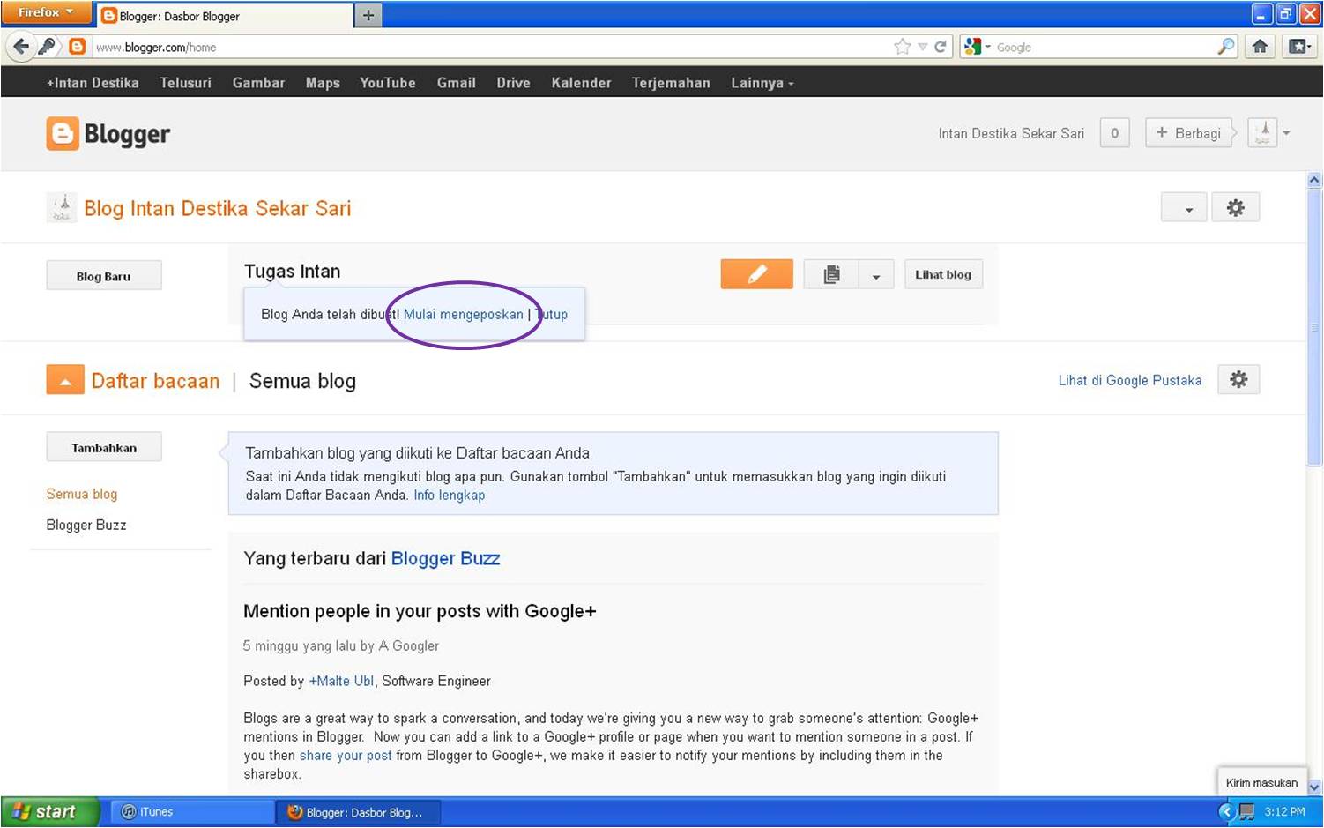Screen dimensions: 1324x828
Task: Show hidden tray icons arrow
Action: (1226, 811)
